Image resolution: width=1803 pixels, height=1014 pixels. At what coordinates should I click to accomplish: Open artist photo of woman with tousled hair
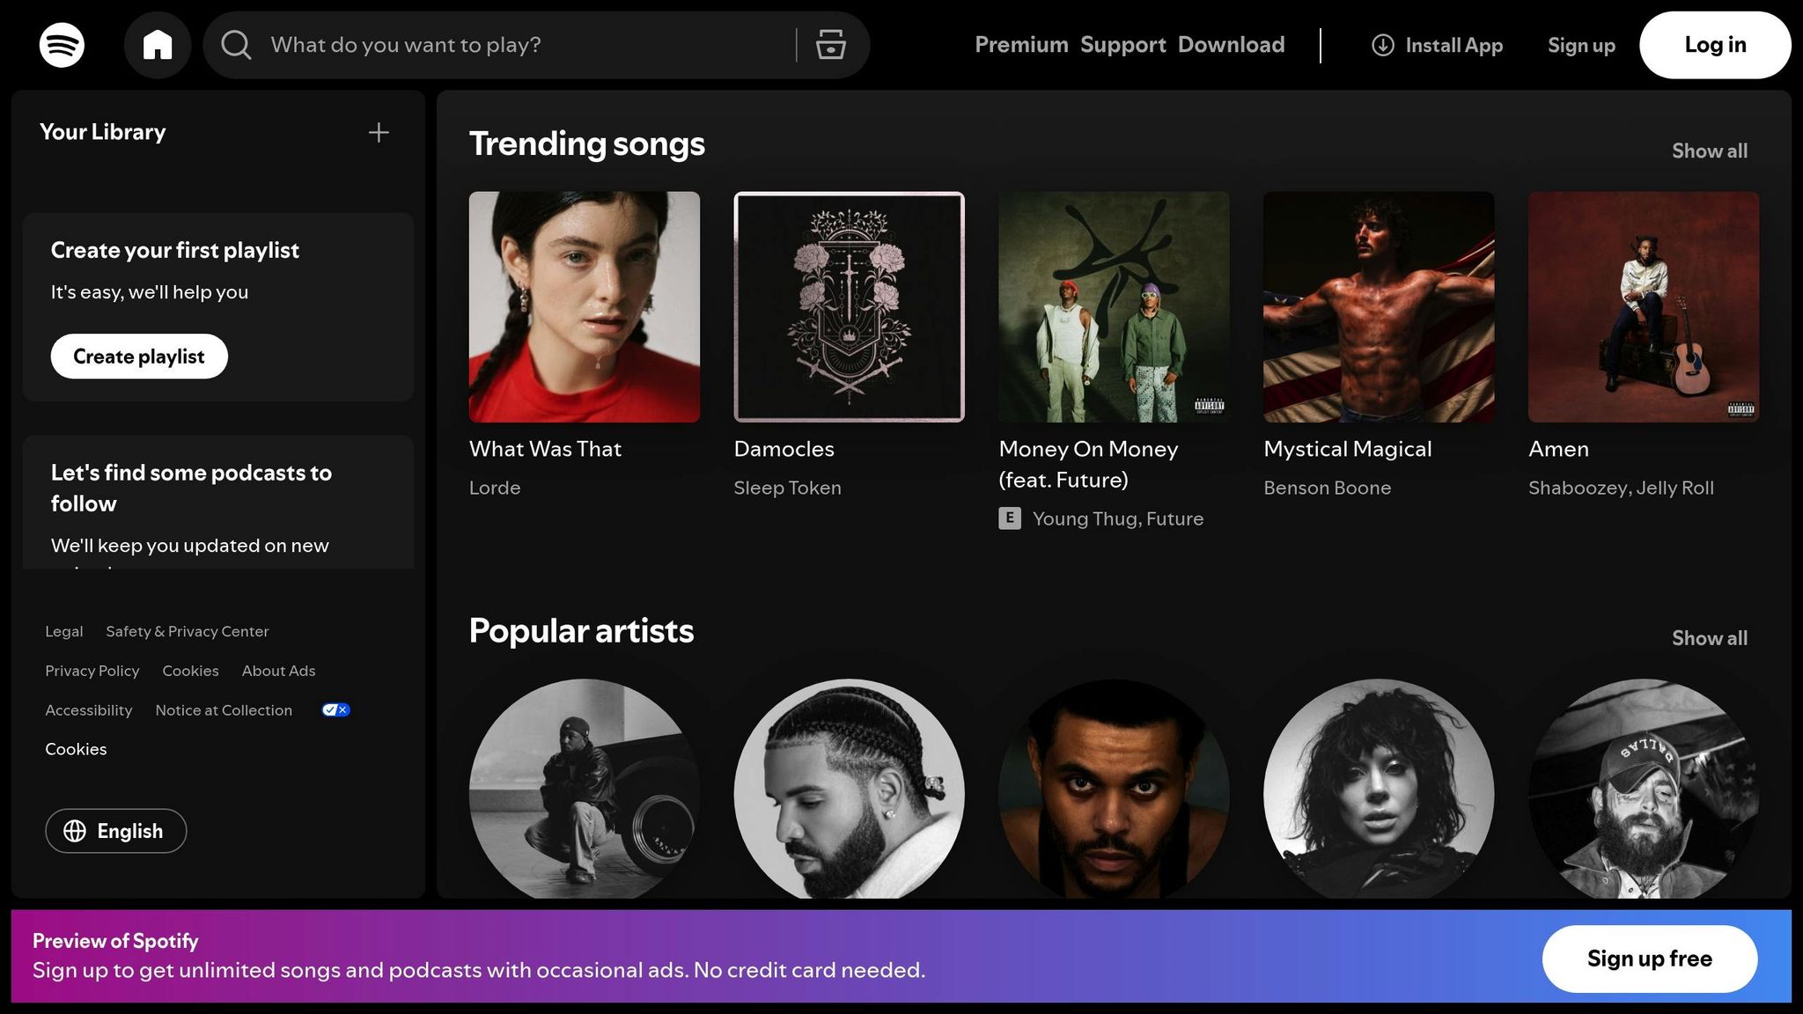pos(1379,790)
